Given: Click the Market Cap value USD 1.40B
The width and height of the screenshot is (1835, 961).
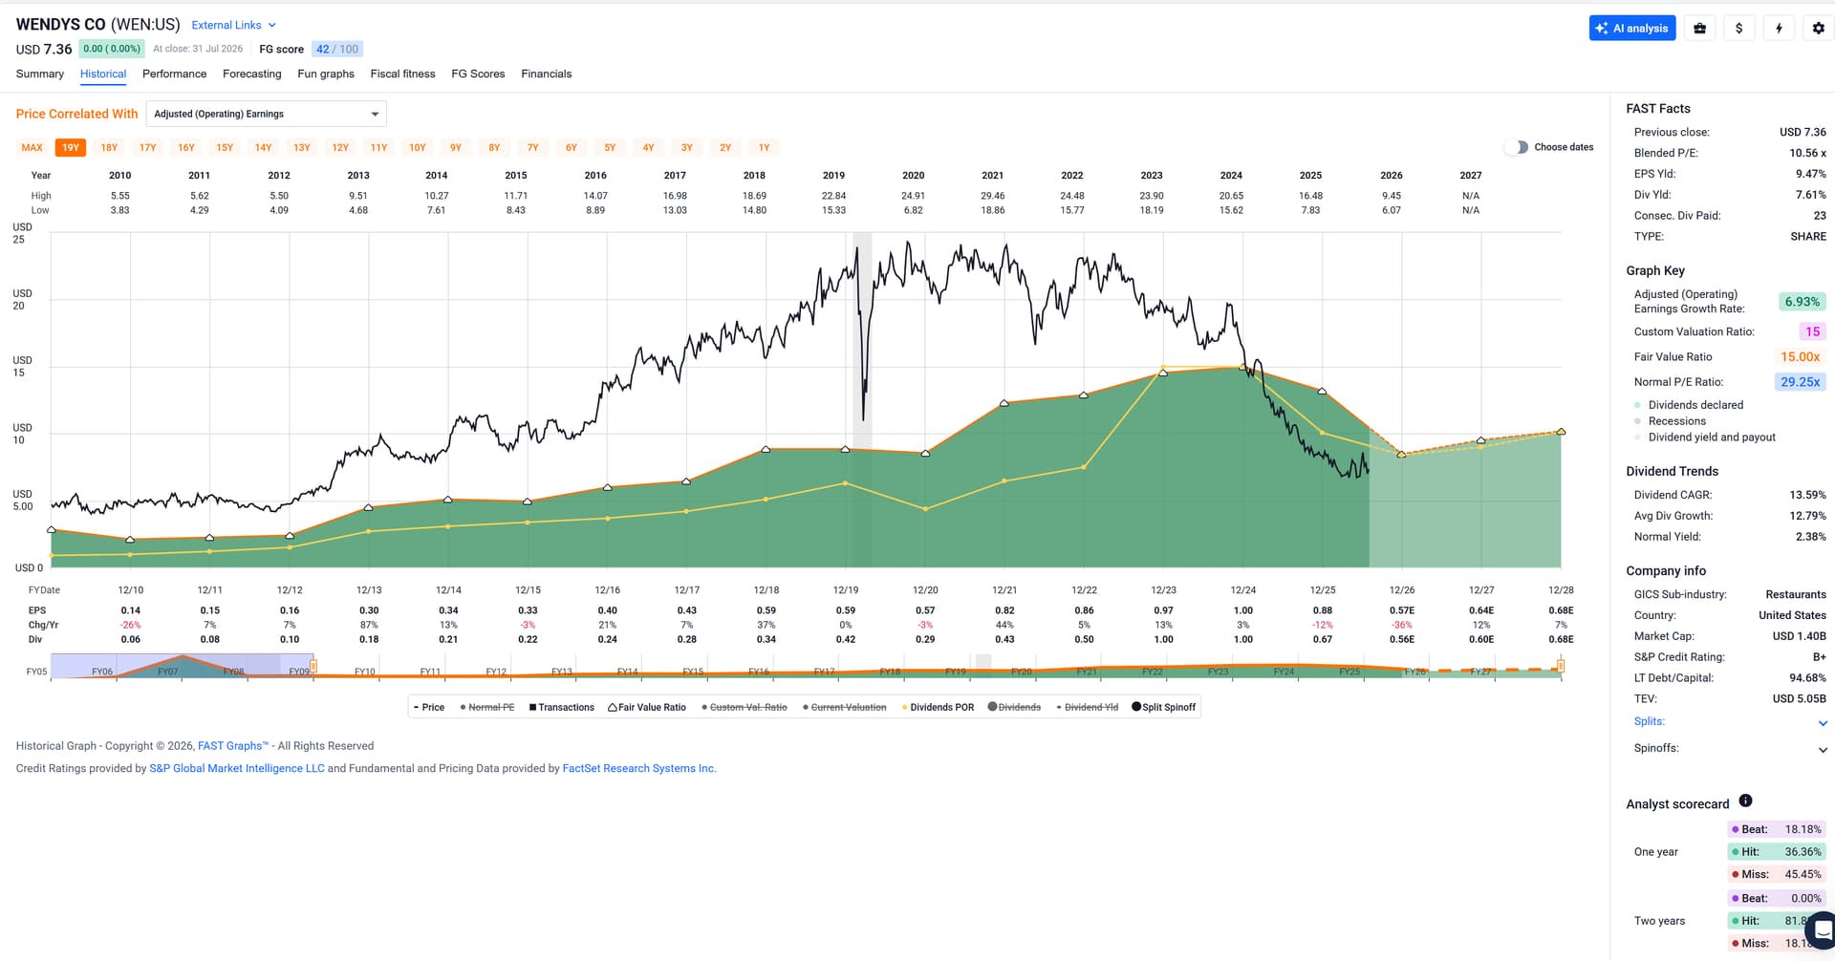Looking at the screenshot, I should [1800, 636].
